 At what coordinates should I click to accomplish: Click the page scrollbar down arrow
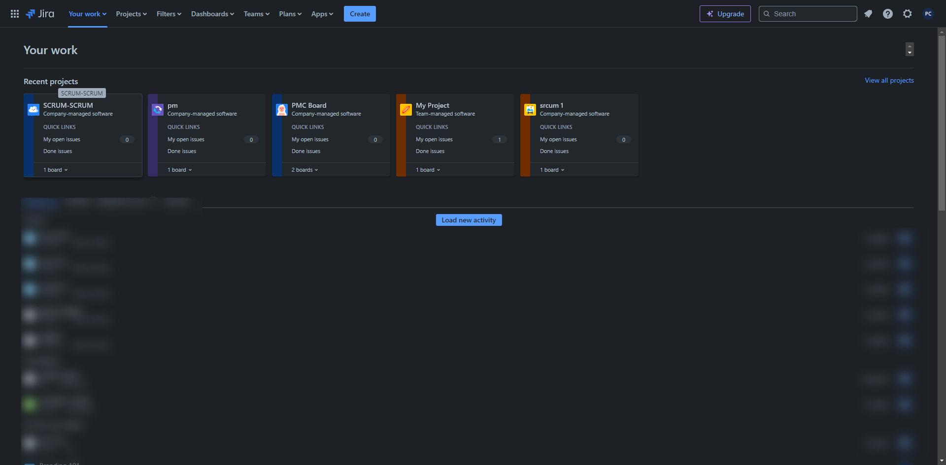pyautogui.click(x=942, y=461)
